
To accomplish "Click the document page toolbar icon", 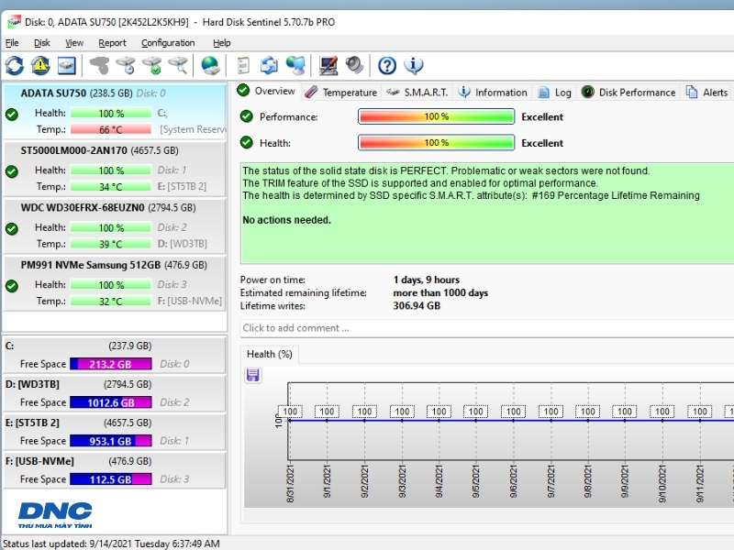I will click(x=243, y=65).
